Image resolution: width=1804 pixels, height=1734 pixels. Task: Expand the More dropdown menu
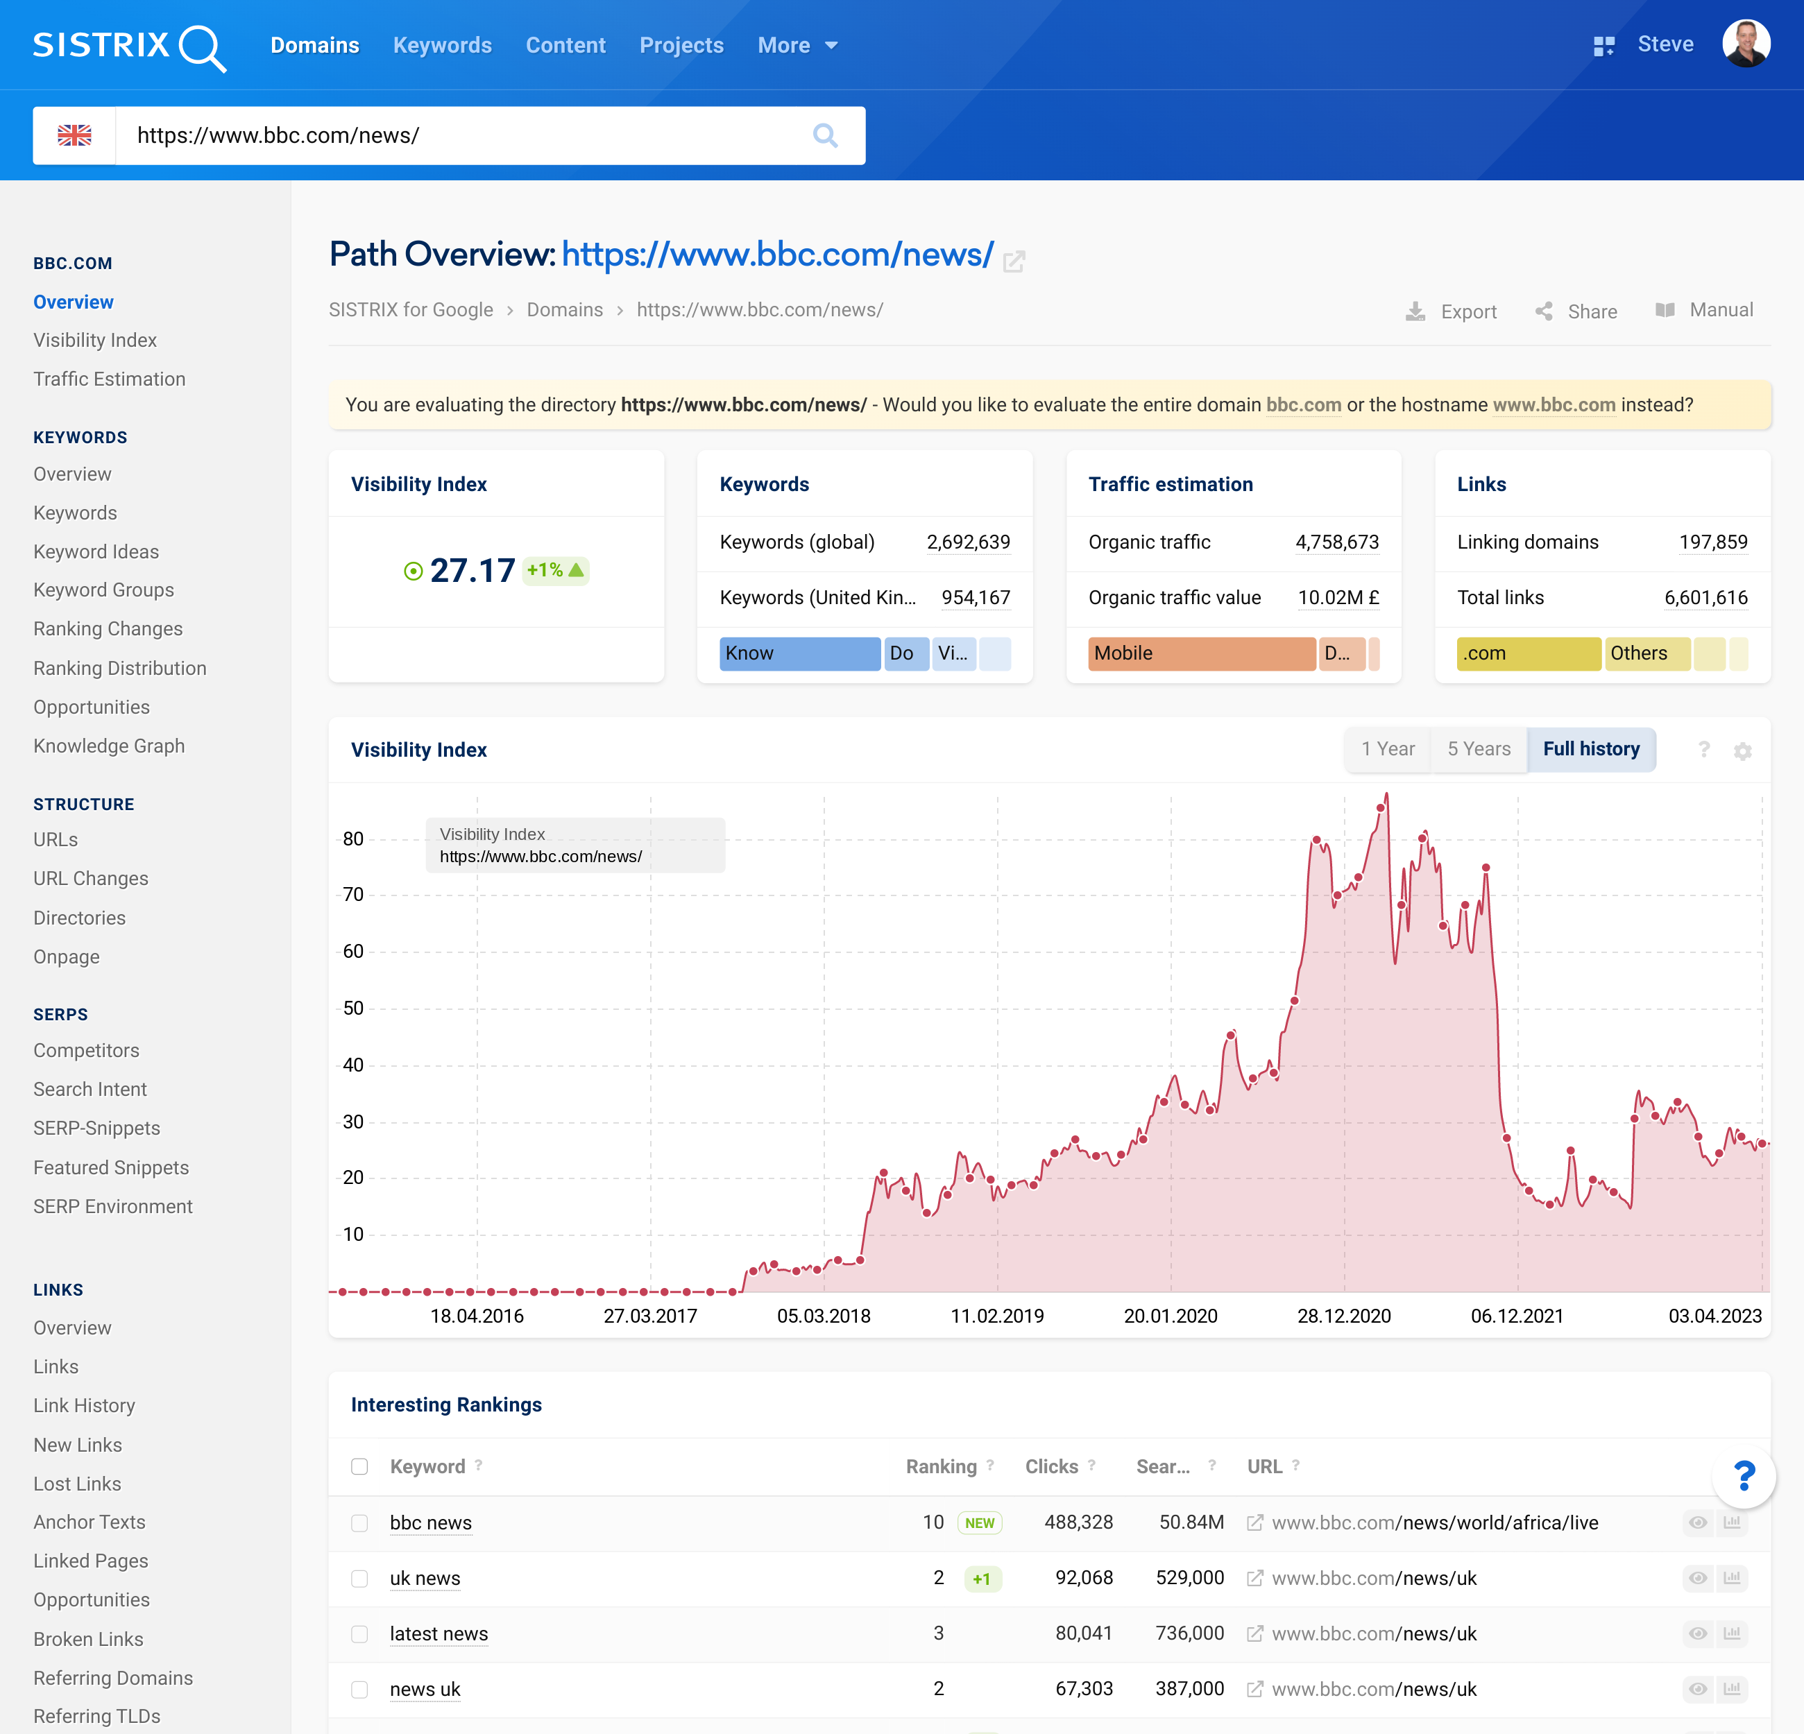point(797,45)
